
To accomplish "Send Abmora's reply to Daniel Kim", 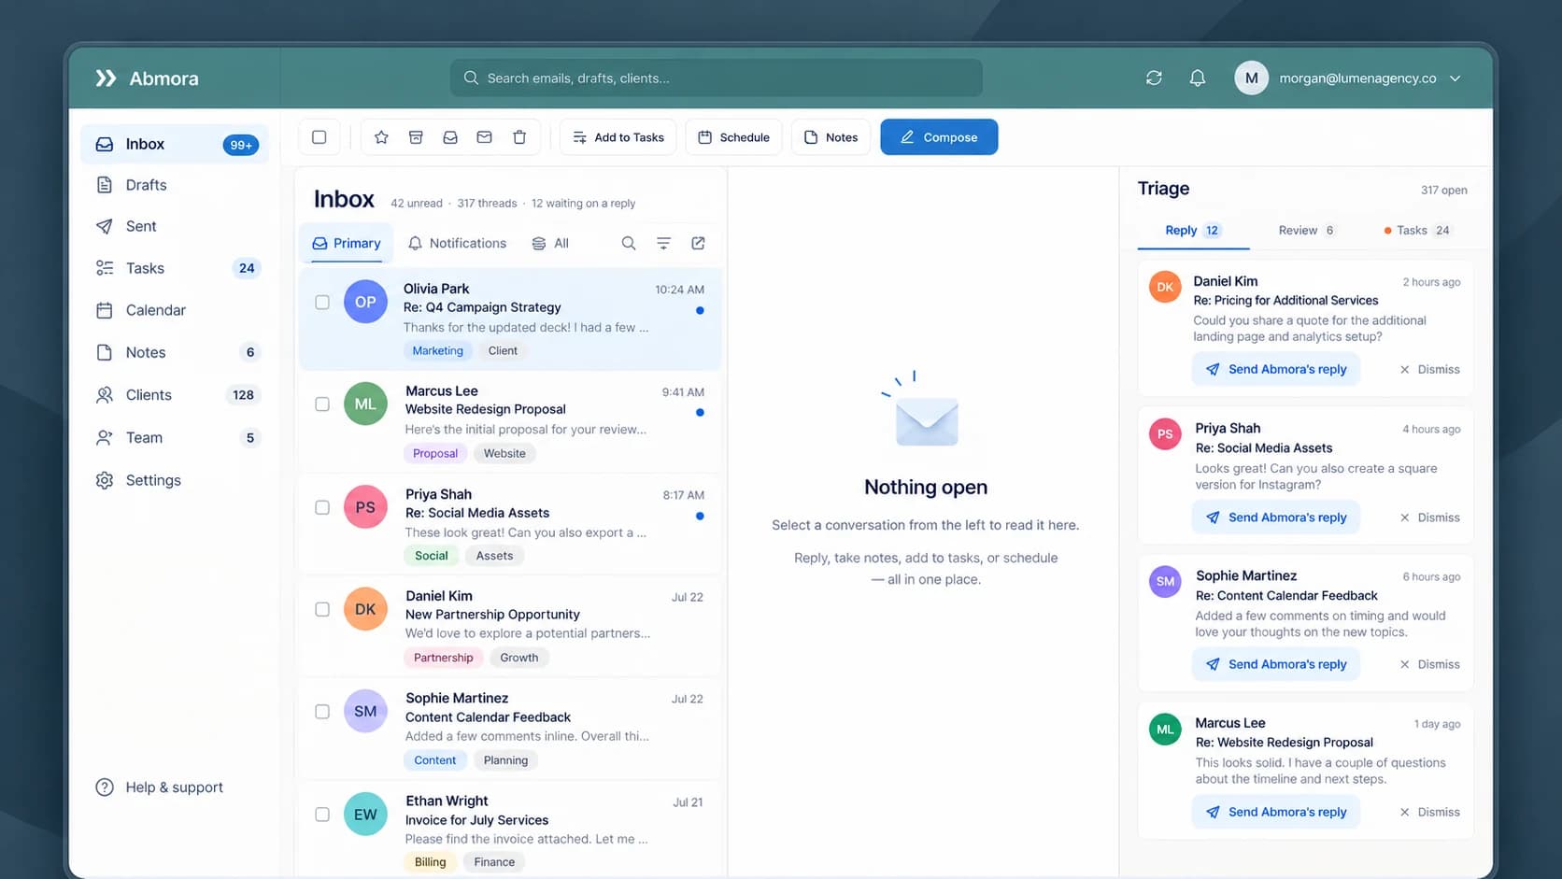I will [1276, 370].
